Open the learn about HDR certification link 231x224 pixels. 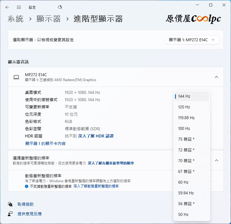tap(96, 136)
